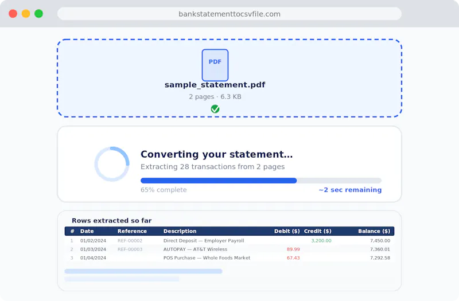The width and height of the screenshot is (459, 301).
Task: Click the PDF file icon
Action: [215, 65]
